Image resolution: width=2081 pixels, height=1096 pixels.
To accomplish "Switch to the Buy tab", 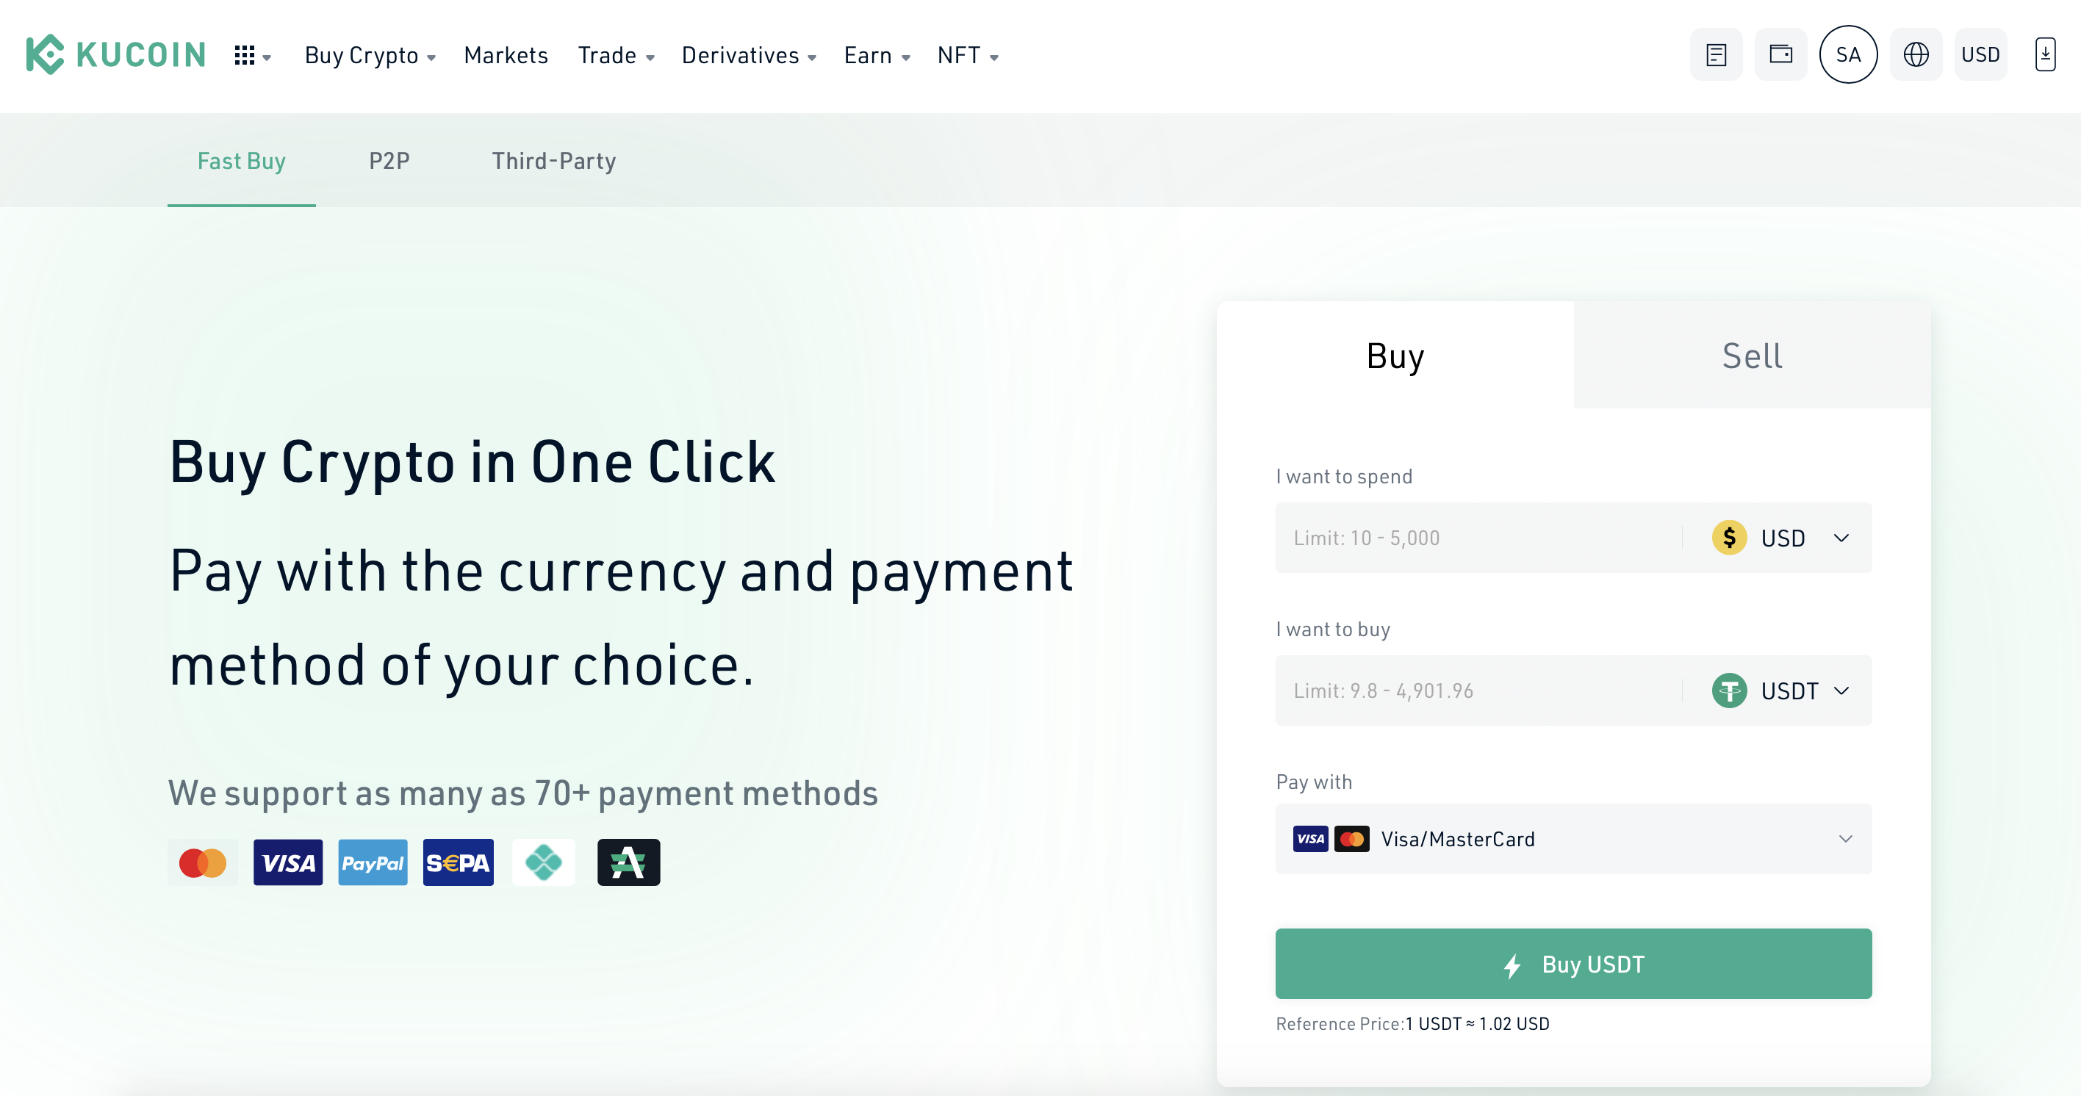I will pyautogui.click(x=1394, y=355).
